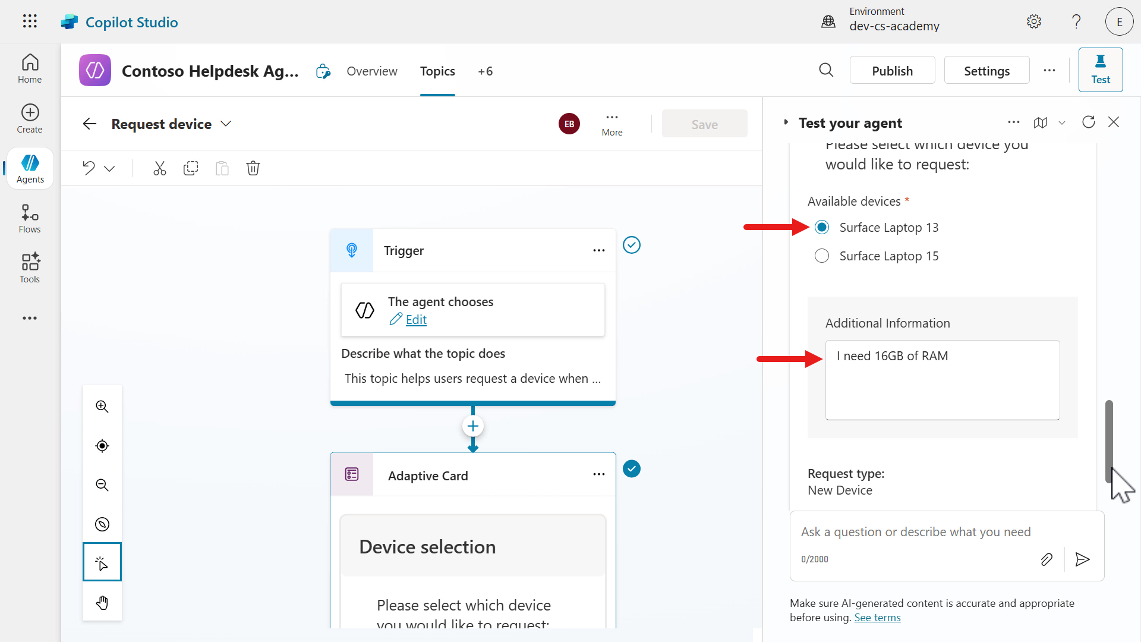This screenshot has width=1141, height=642.
Task: Refresh the test conversation
Action: pyautogui.click(x=1088, y=122)
